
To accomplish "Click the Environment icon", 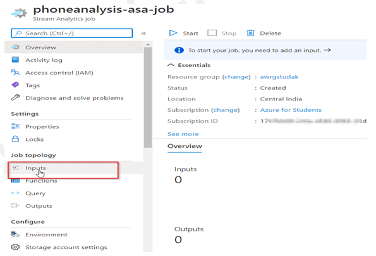I will click(x=15, y=234).
